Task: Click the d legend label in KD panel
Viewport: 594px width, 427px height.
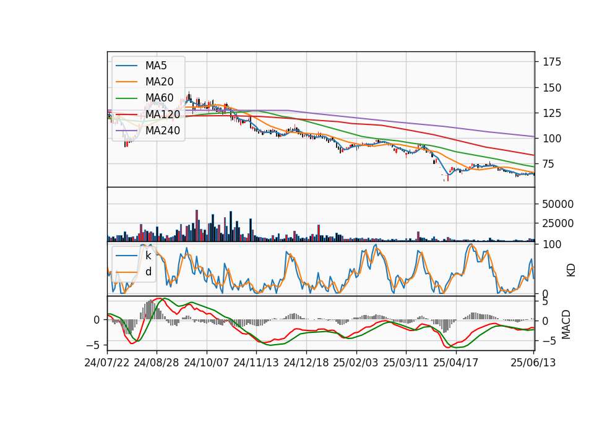Action: coord(148,272)
